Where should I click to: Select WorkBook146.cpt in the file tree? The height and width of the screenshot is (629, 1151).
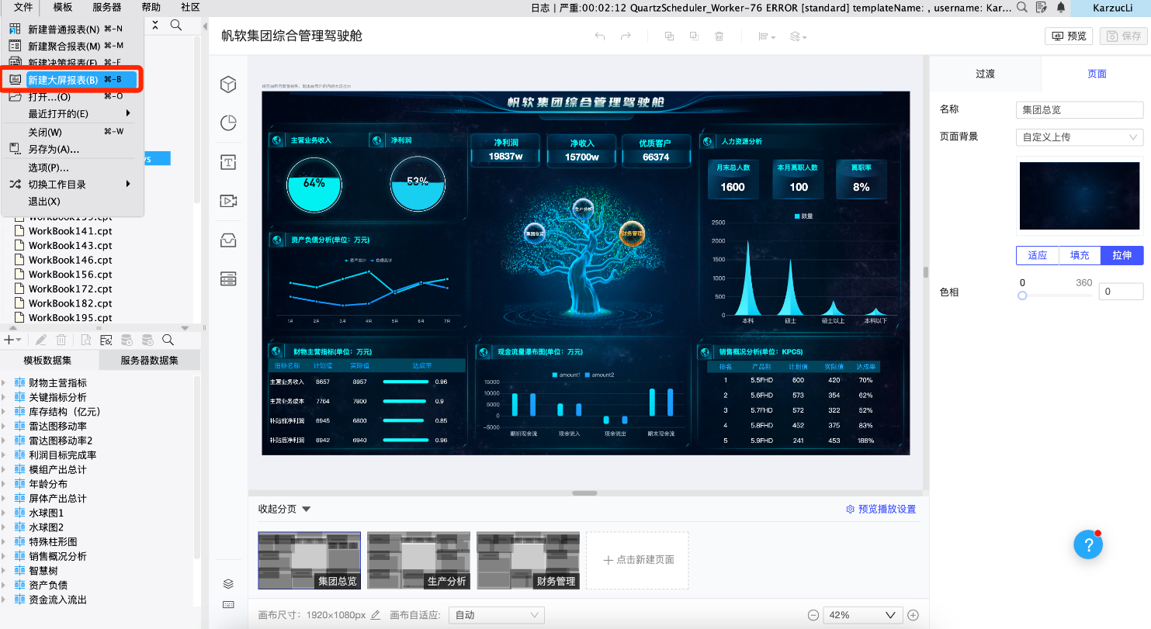tap(64, 260)
